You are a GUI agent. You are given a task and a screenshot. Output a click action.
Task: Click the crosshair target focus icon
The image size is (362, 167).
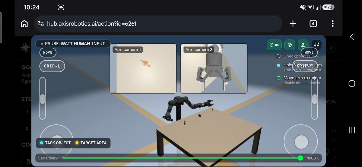[x=290, y=45]
